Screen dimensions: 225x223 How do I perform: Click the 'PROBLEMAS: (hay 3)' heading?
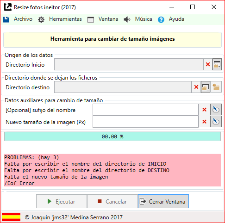coord(31,157)
